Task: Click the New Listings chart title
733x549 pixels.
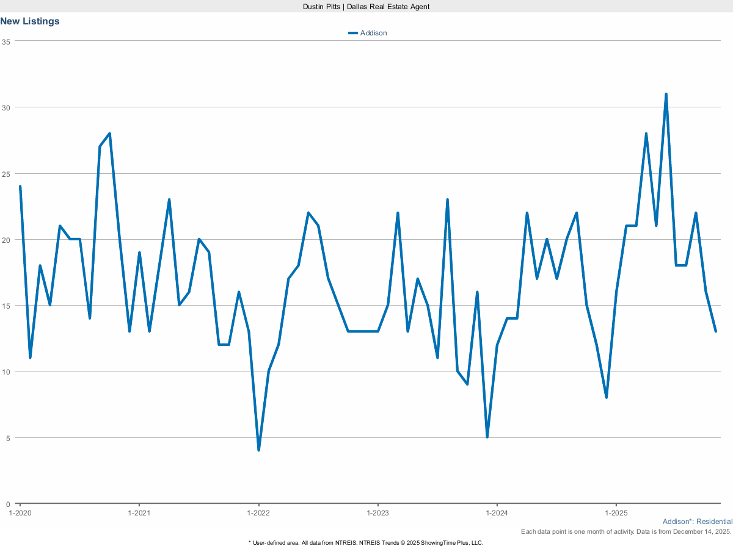Action: (x=30, y=21)
